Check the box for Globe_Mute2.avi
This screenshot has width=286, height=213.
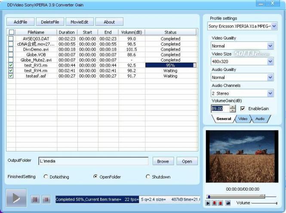(x=11, y=60)
